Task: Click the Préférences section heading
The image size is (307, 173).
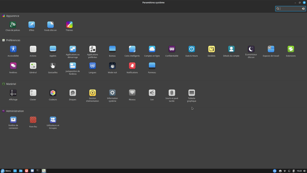Action: [x=13, y=40]
